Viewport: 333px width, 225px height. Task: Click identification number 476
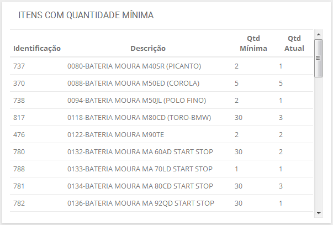(x=19, y=135)
